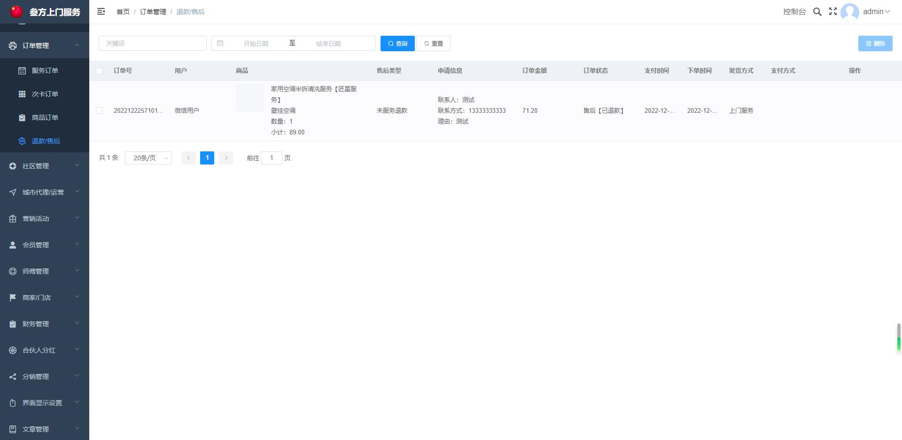Click the 社区管理 sidebar icon
The image size is (902, 440).
click(13, 166)
